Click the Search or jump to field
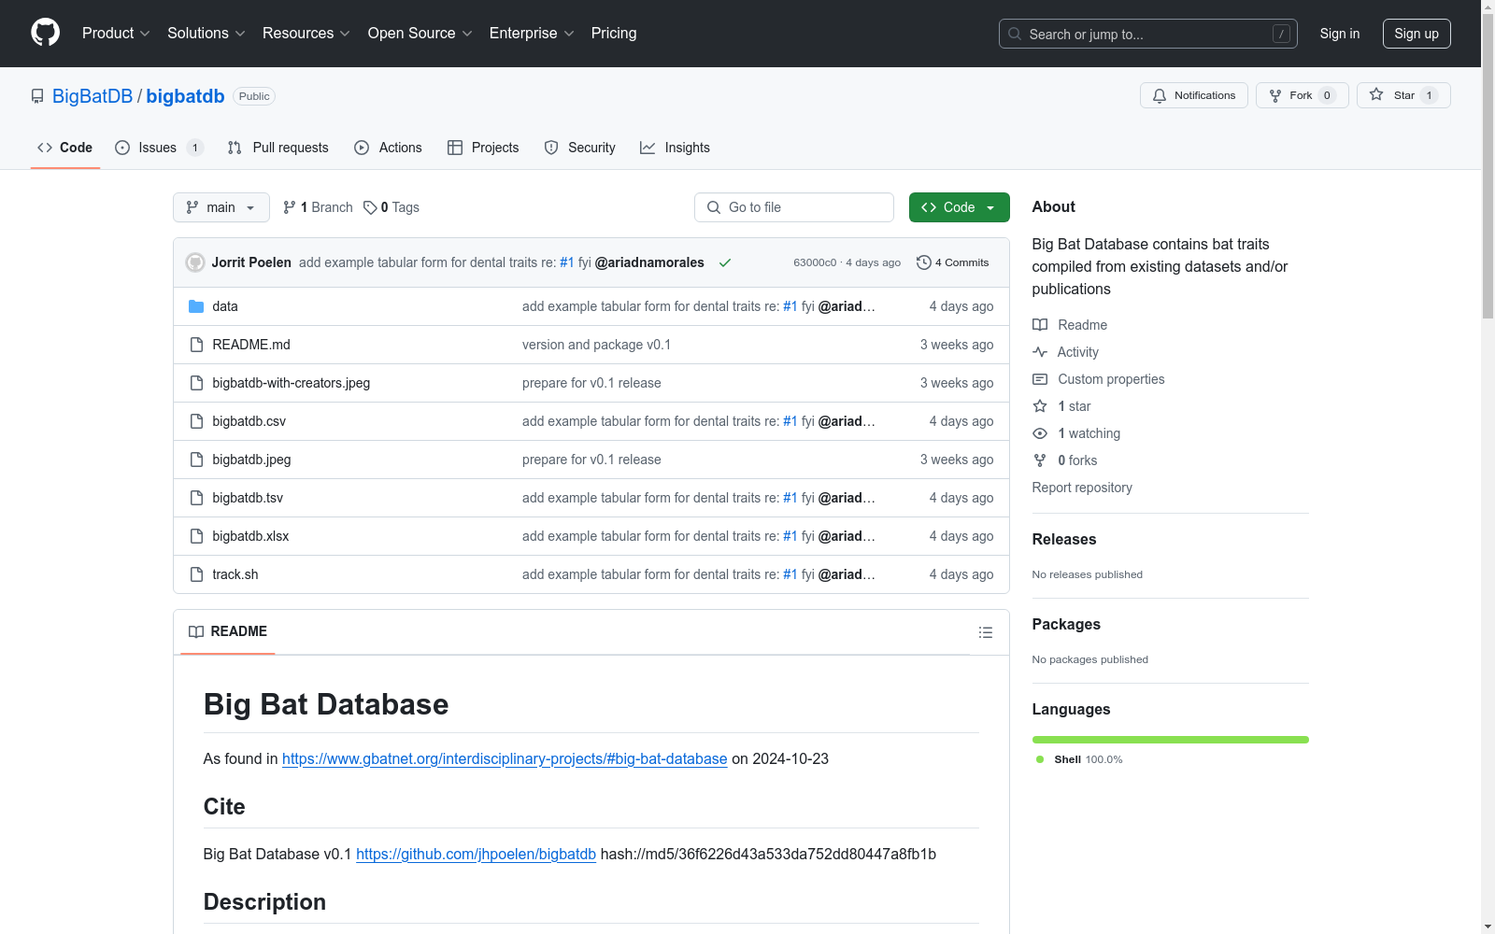Image resolution: width=1495 pixels, height=934 pixels. click(1148, 34)
